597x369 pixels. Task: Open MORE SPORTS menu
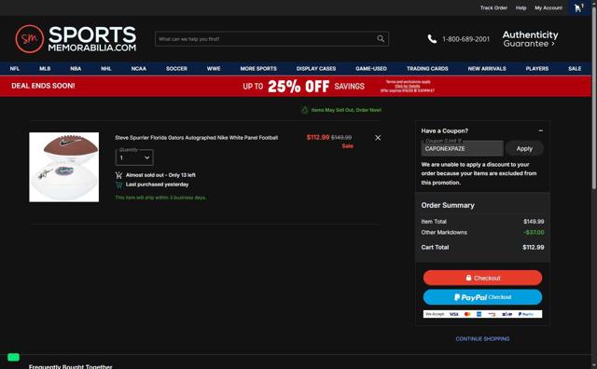pos(258,68)
